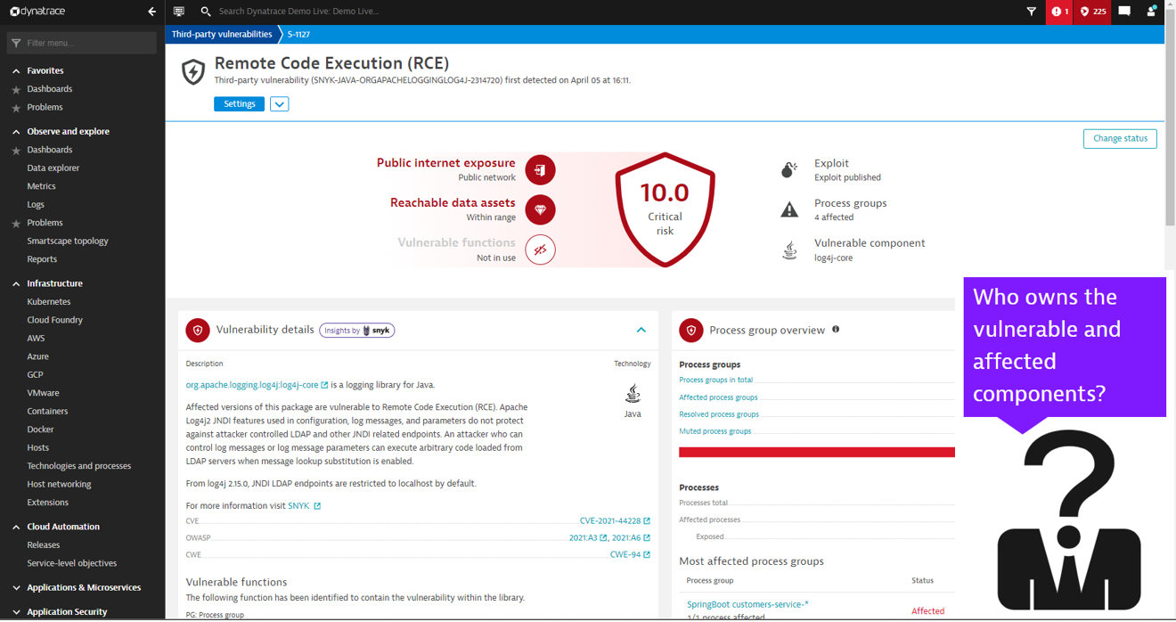The width and height of the screenshot is (1176, 622).
Task: Click the search magnifier icon
Action: [x=206, y=12]
